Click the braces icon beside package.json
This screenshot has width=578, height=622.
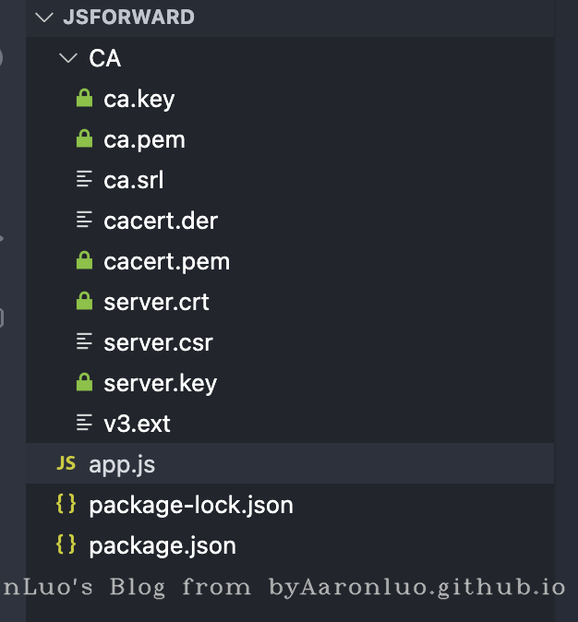click(x=66, y=545)
